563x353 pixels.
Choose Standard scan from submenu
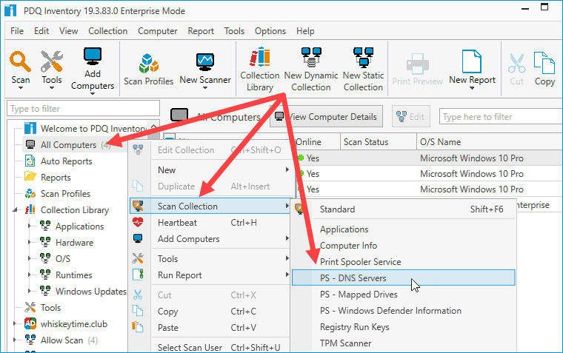click(x=403, y=209)
